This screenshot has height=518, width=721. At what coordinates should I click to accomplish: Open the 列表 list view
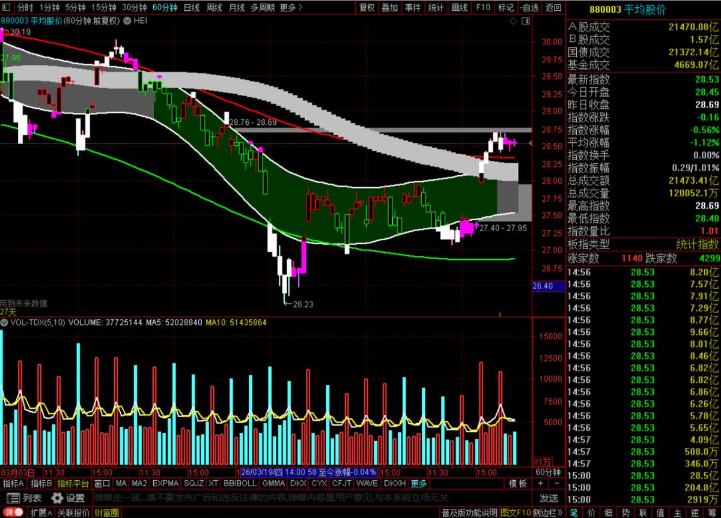coord(25,498)
